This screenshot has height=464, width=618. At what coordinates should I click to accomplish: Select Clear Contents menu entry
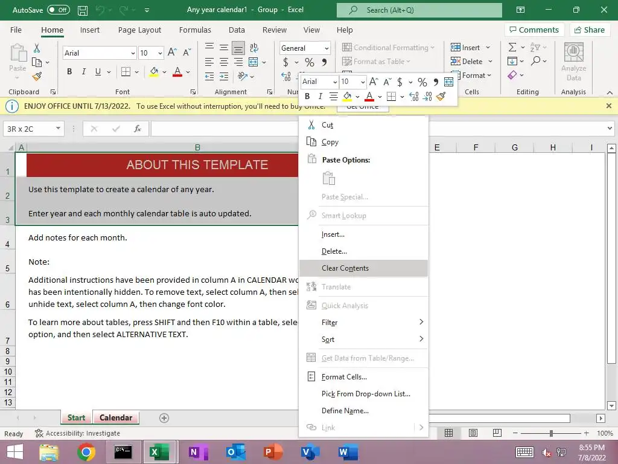coord(363,268)
